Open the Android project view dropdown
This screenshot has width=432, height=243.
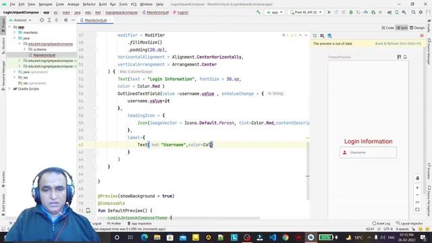click(20, 20)
